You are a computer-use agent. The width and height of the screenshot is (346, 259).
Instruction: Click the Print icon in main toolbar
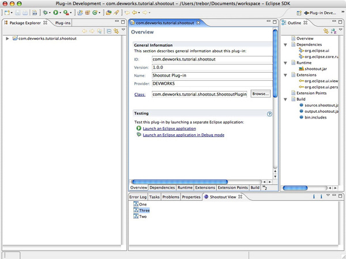tap(25, 13)
